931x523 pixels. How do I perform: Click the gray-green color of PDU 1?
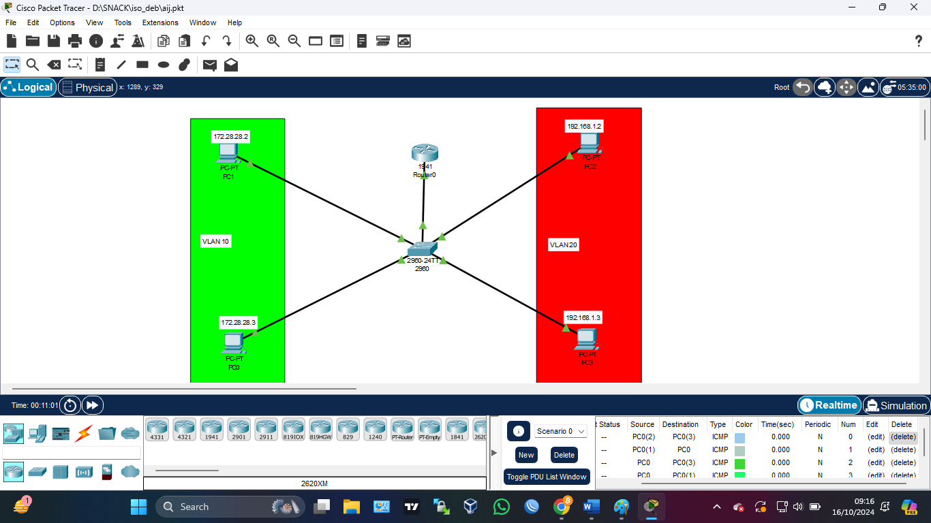point(739,450)
